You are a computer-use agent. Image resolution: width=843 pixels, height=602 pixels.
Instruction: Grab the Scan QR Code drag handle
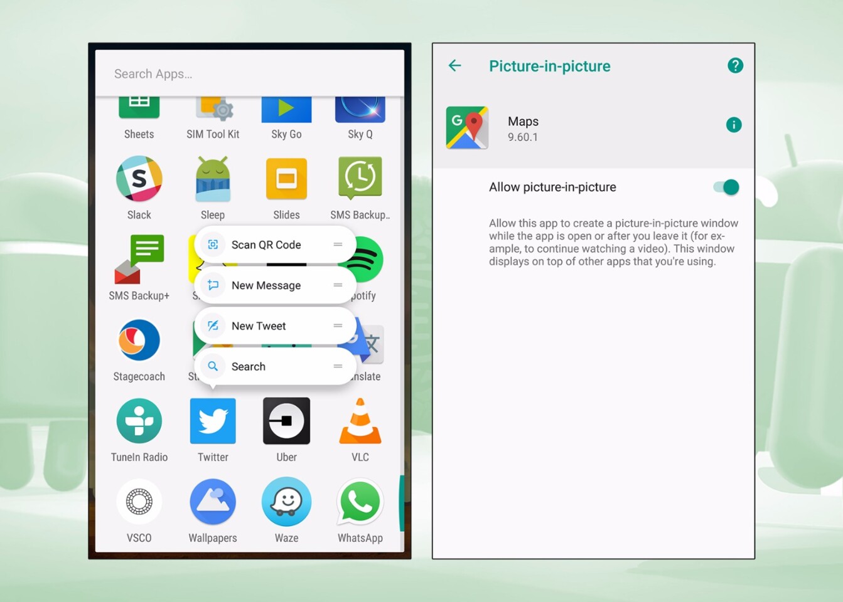[338, 245]
